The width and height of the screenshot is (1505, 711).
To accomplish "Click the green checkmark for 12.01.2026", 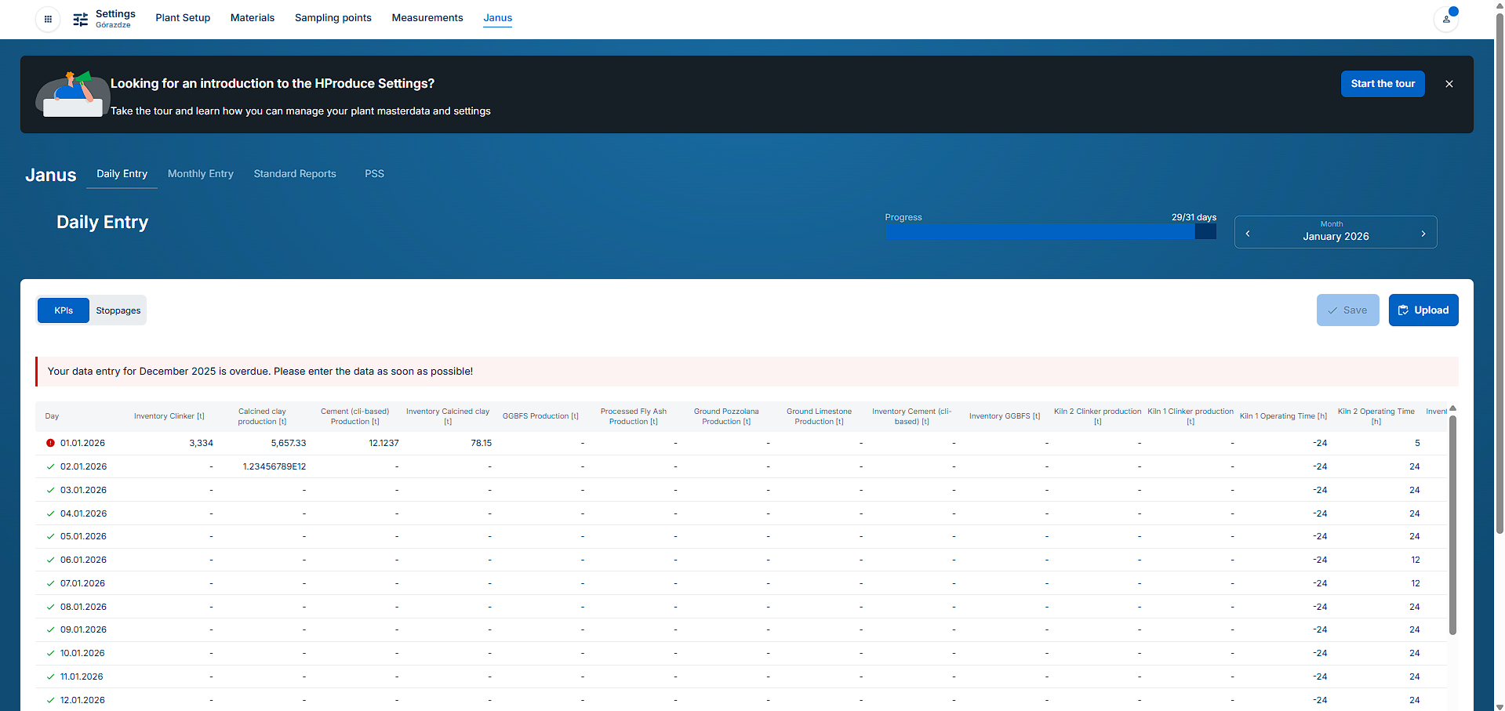I will click(x=50, y=700).
